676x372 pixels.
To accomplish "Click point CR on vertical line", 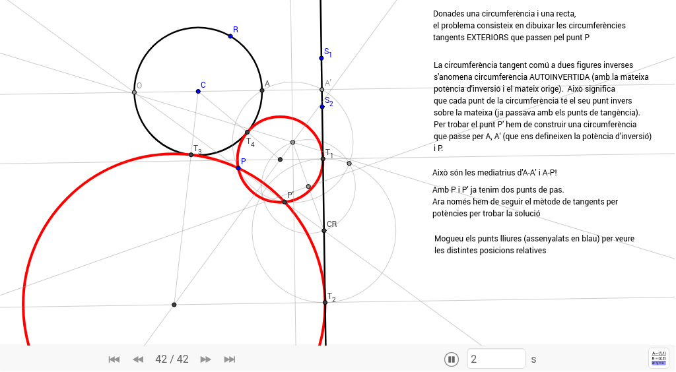I will pyautogui.click(x=324, y=231).
